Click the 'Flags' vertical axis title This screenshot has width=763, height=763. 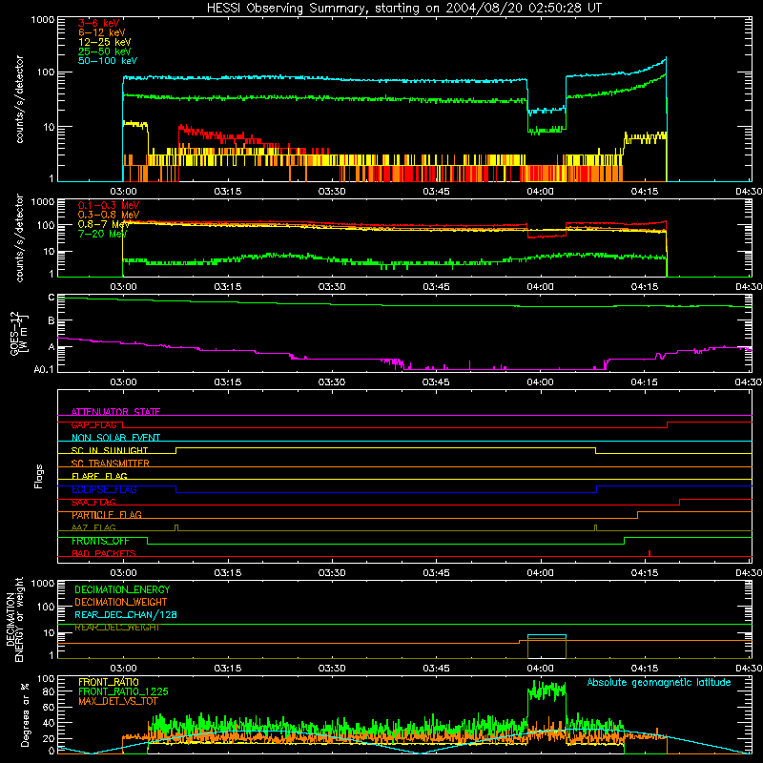click(39, 476)
